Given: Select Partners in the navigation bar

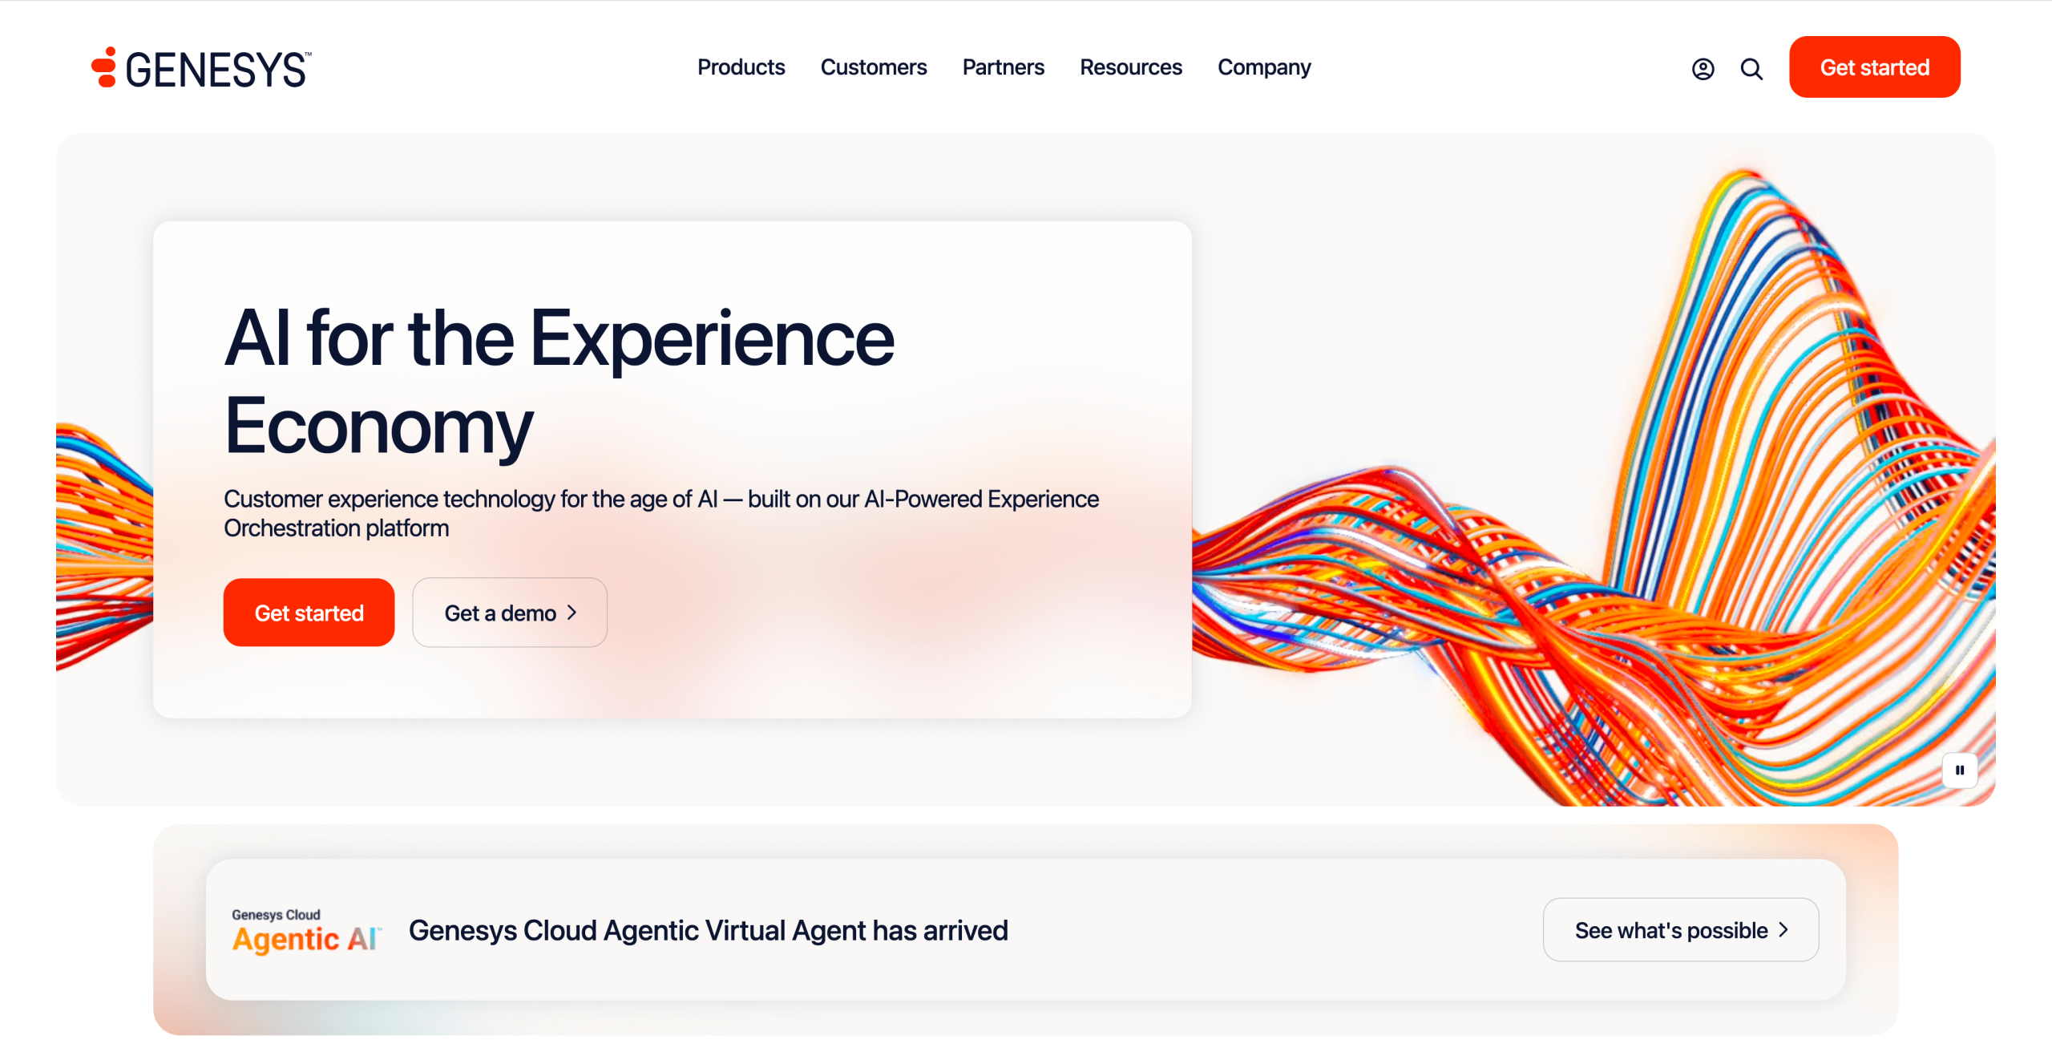Looking at the screenshot, I should pyautogui.click(x=1003, y=67).
